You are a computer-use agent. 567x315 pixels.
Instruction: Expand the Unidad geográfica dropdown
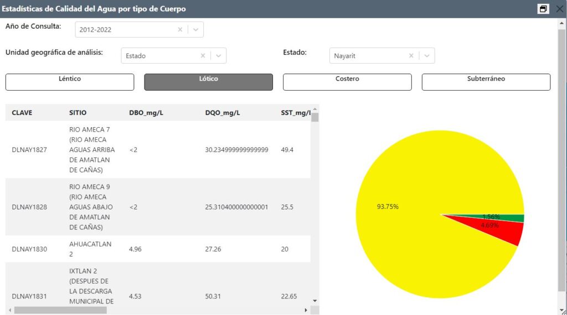[218, 56]
